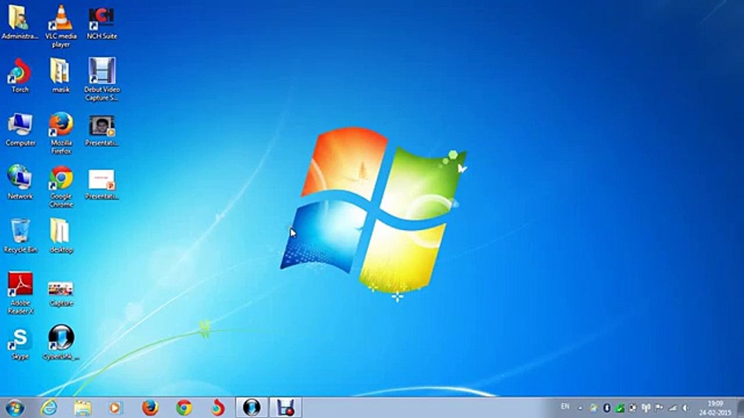Select the presentation file with photo thumbnail
The width and height of the screenshot is (744, 418).
(x=102, y=130)
